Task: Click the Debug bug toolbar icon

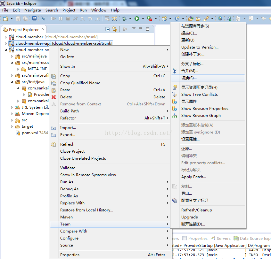Action: 124,19
